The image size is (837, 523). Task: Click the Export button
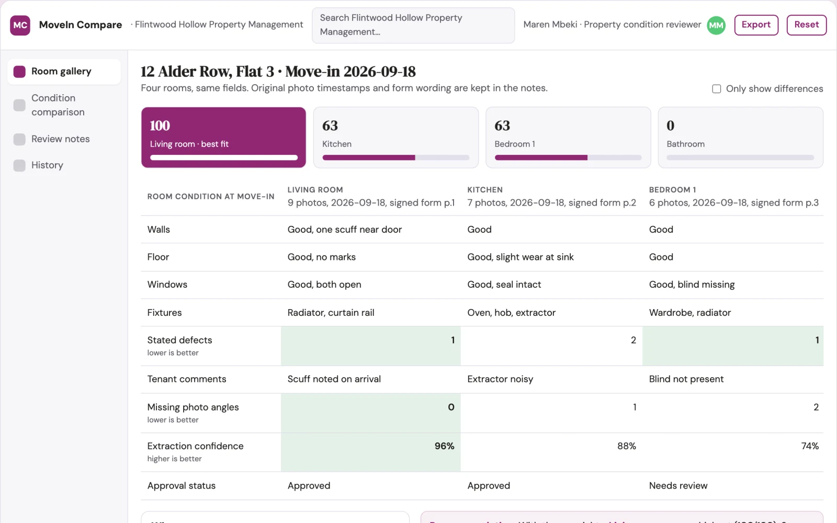coord(756,25)
